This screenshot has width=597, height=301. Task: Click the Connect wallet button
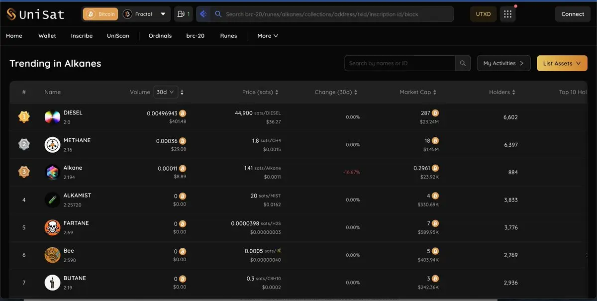(x=573, y=14)
